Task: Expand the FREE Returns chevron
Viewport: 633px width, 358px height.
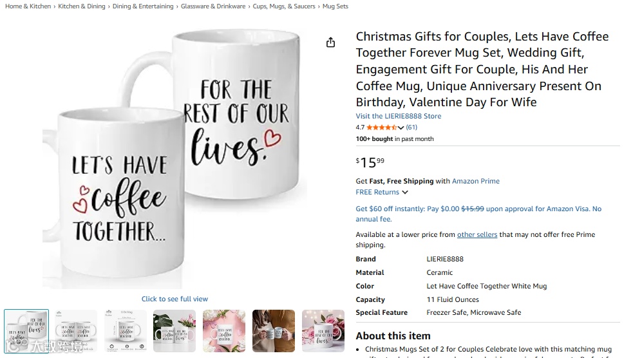Action: (x=405, y=193)
